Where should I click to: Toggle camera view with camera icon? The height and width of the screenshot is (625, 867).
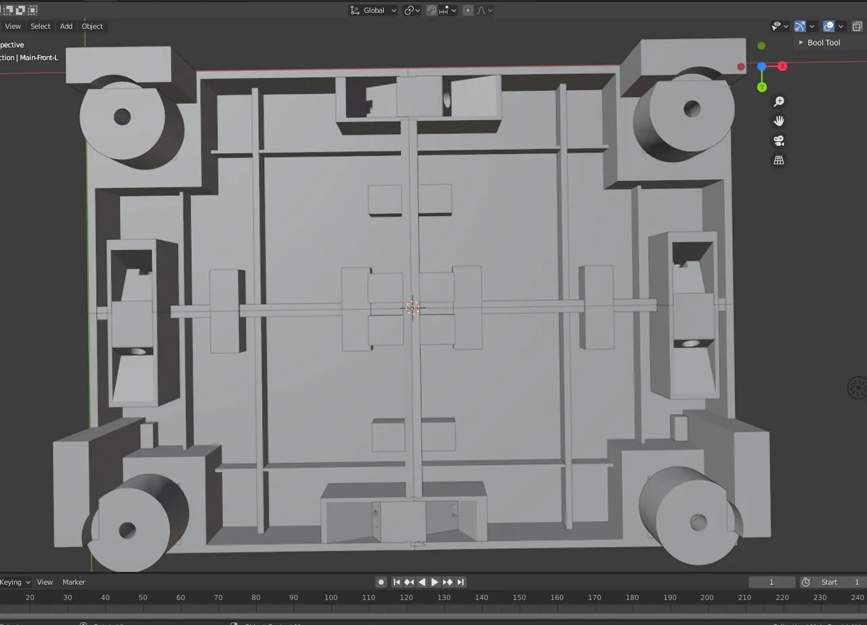click(x=779, y=140)
